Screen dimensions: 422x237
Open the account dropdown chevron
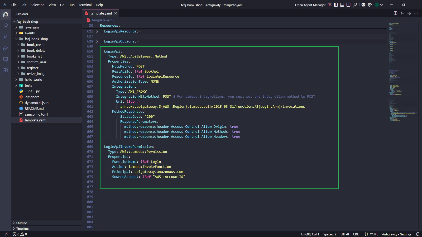[x=381, y=5]
